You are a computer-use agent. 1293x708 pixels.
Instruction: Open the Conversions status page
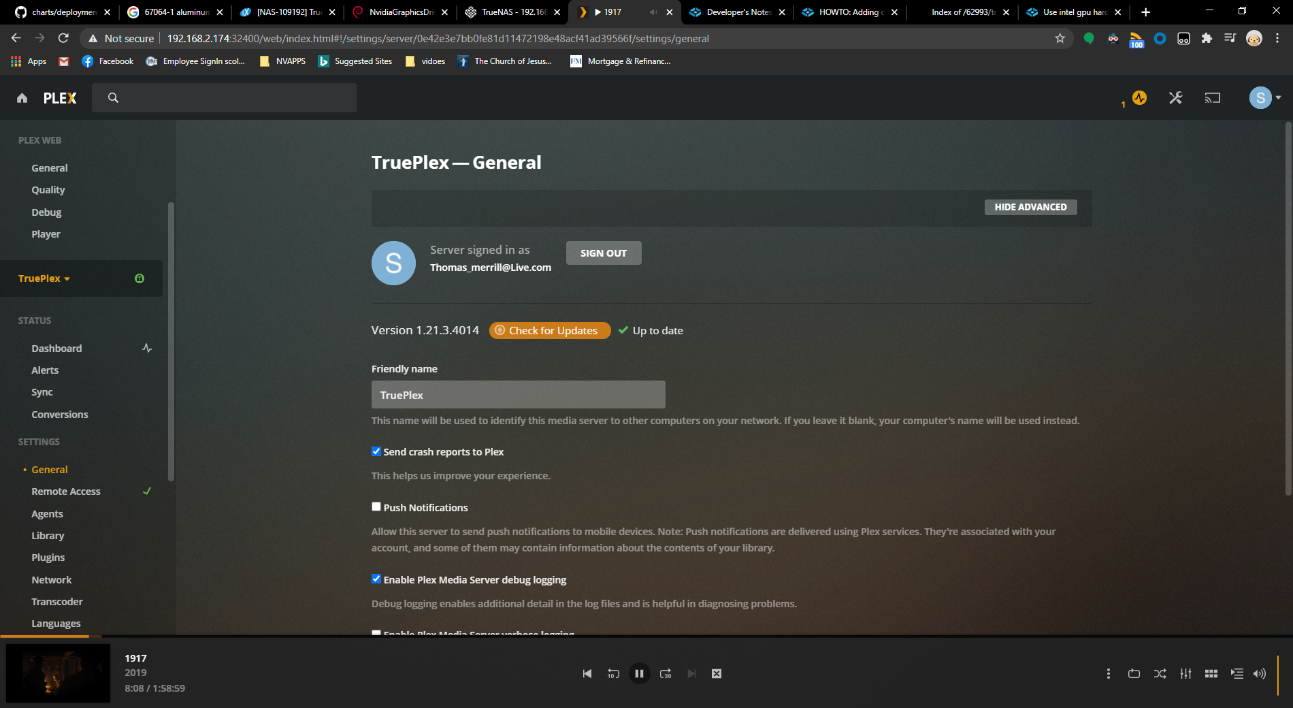point(60,415)
